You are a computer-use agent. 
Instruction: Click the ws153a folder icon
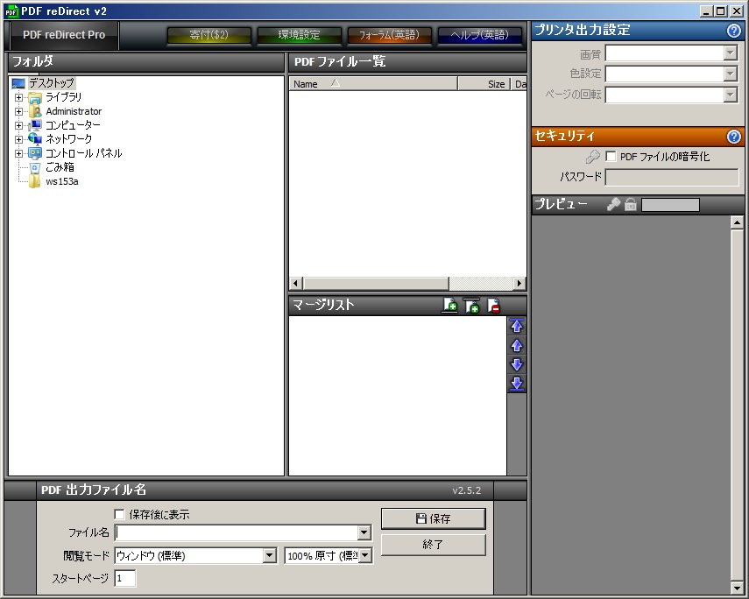[35, 181]
